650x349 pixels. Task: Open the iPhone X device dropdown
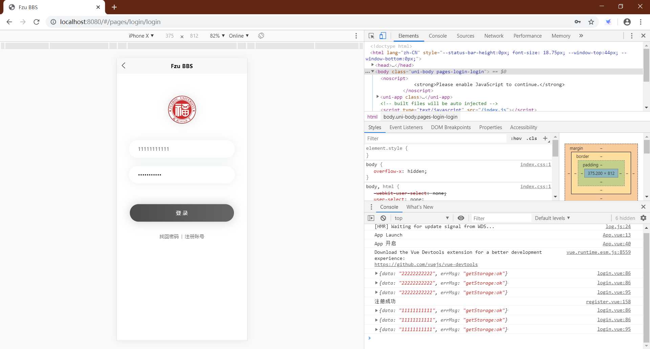(x=141, y=36)
